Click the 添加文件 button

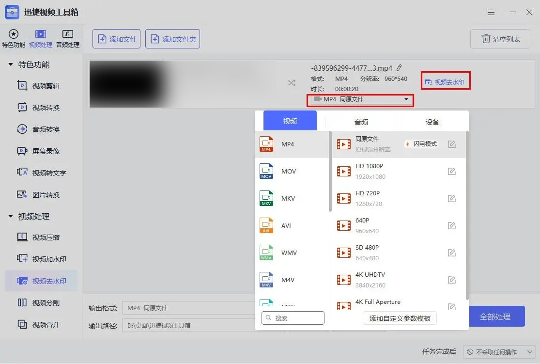[116, 39]
